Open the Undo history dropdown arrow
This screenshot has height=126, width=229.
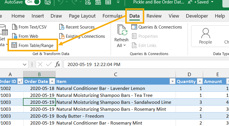coord(67,2)
